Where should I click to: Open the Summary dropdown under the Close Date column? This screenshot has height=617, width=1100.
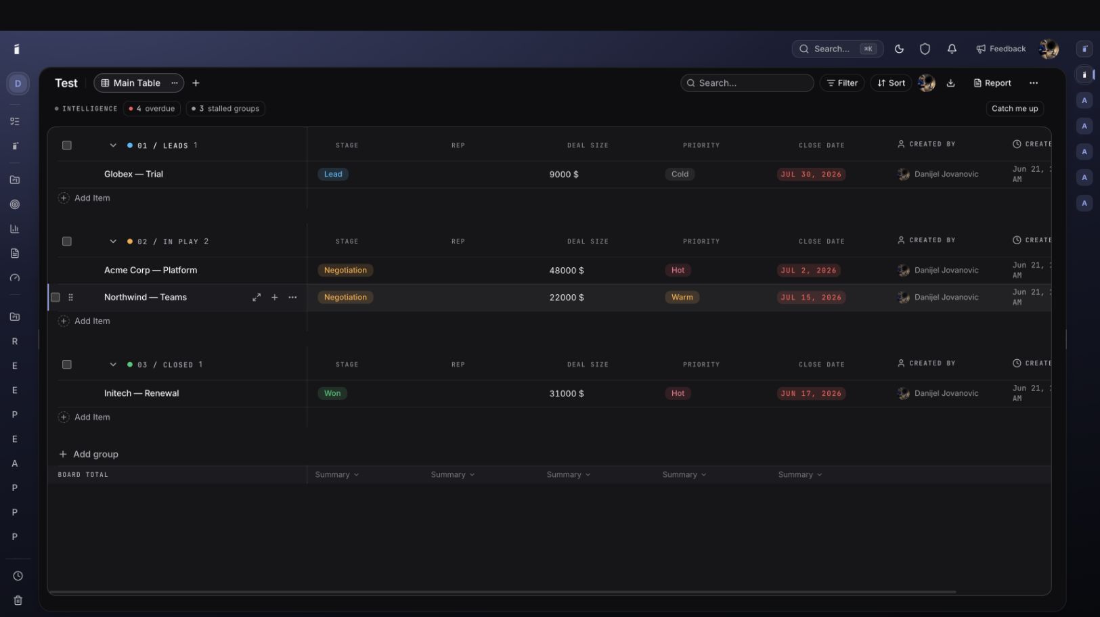[800, 475]
